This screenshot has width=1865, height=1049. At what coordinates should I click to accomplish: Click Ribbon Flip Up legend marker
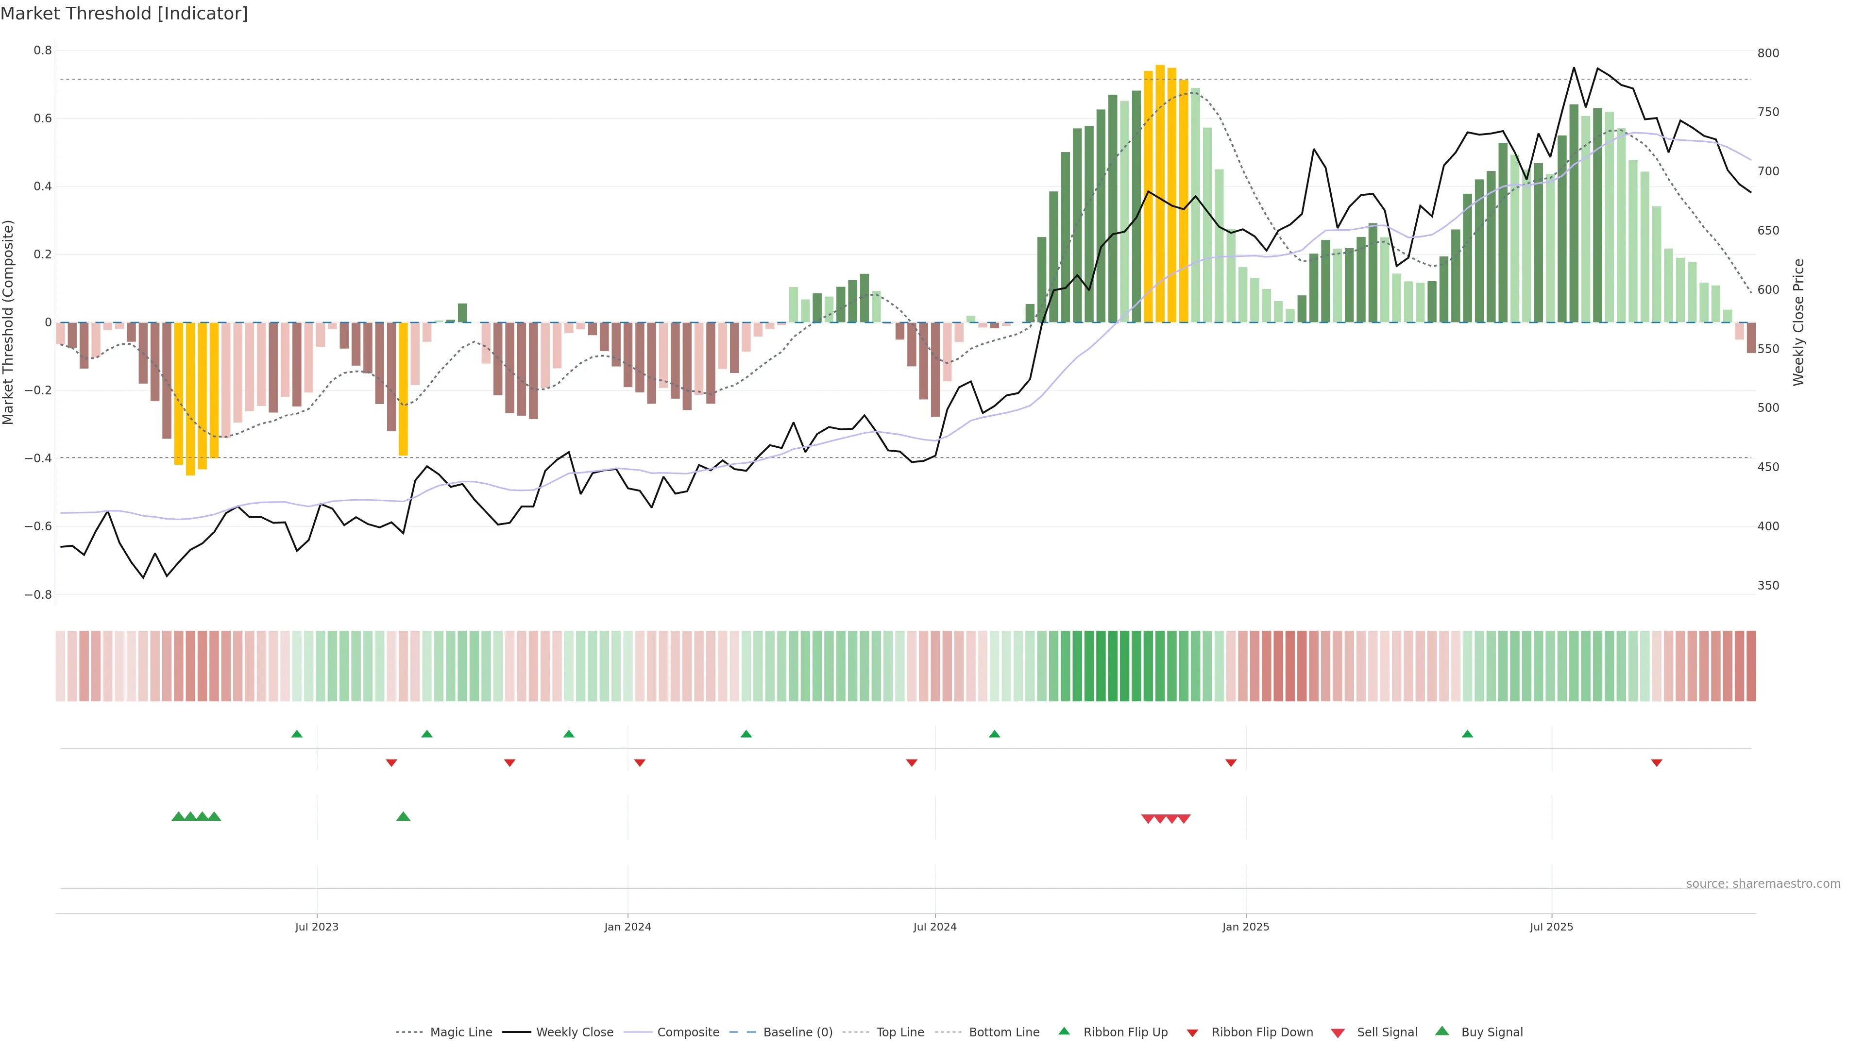[1064, 1031]
